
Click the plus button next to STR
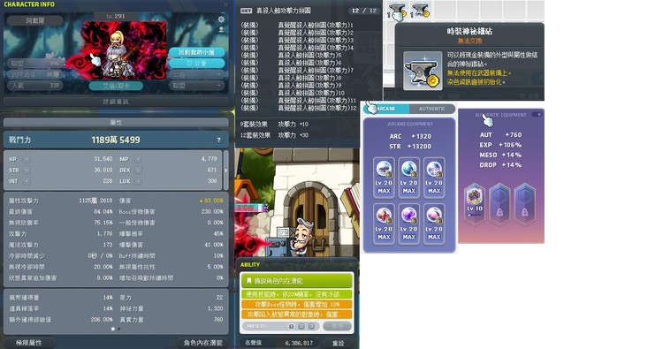coord(27,170)
